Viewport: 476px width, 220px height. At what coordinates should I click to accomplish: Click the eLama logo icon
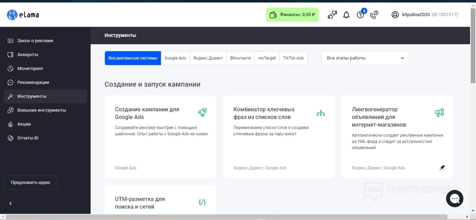tap(12, 15)
